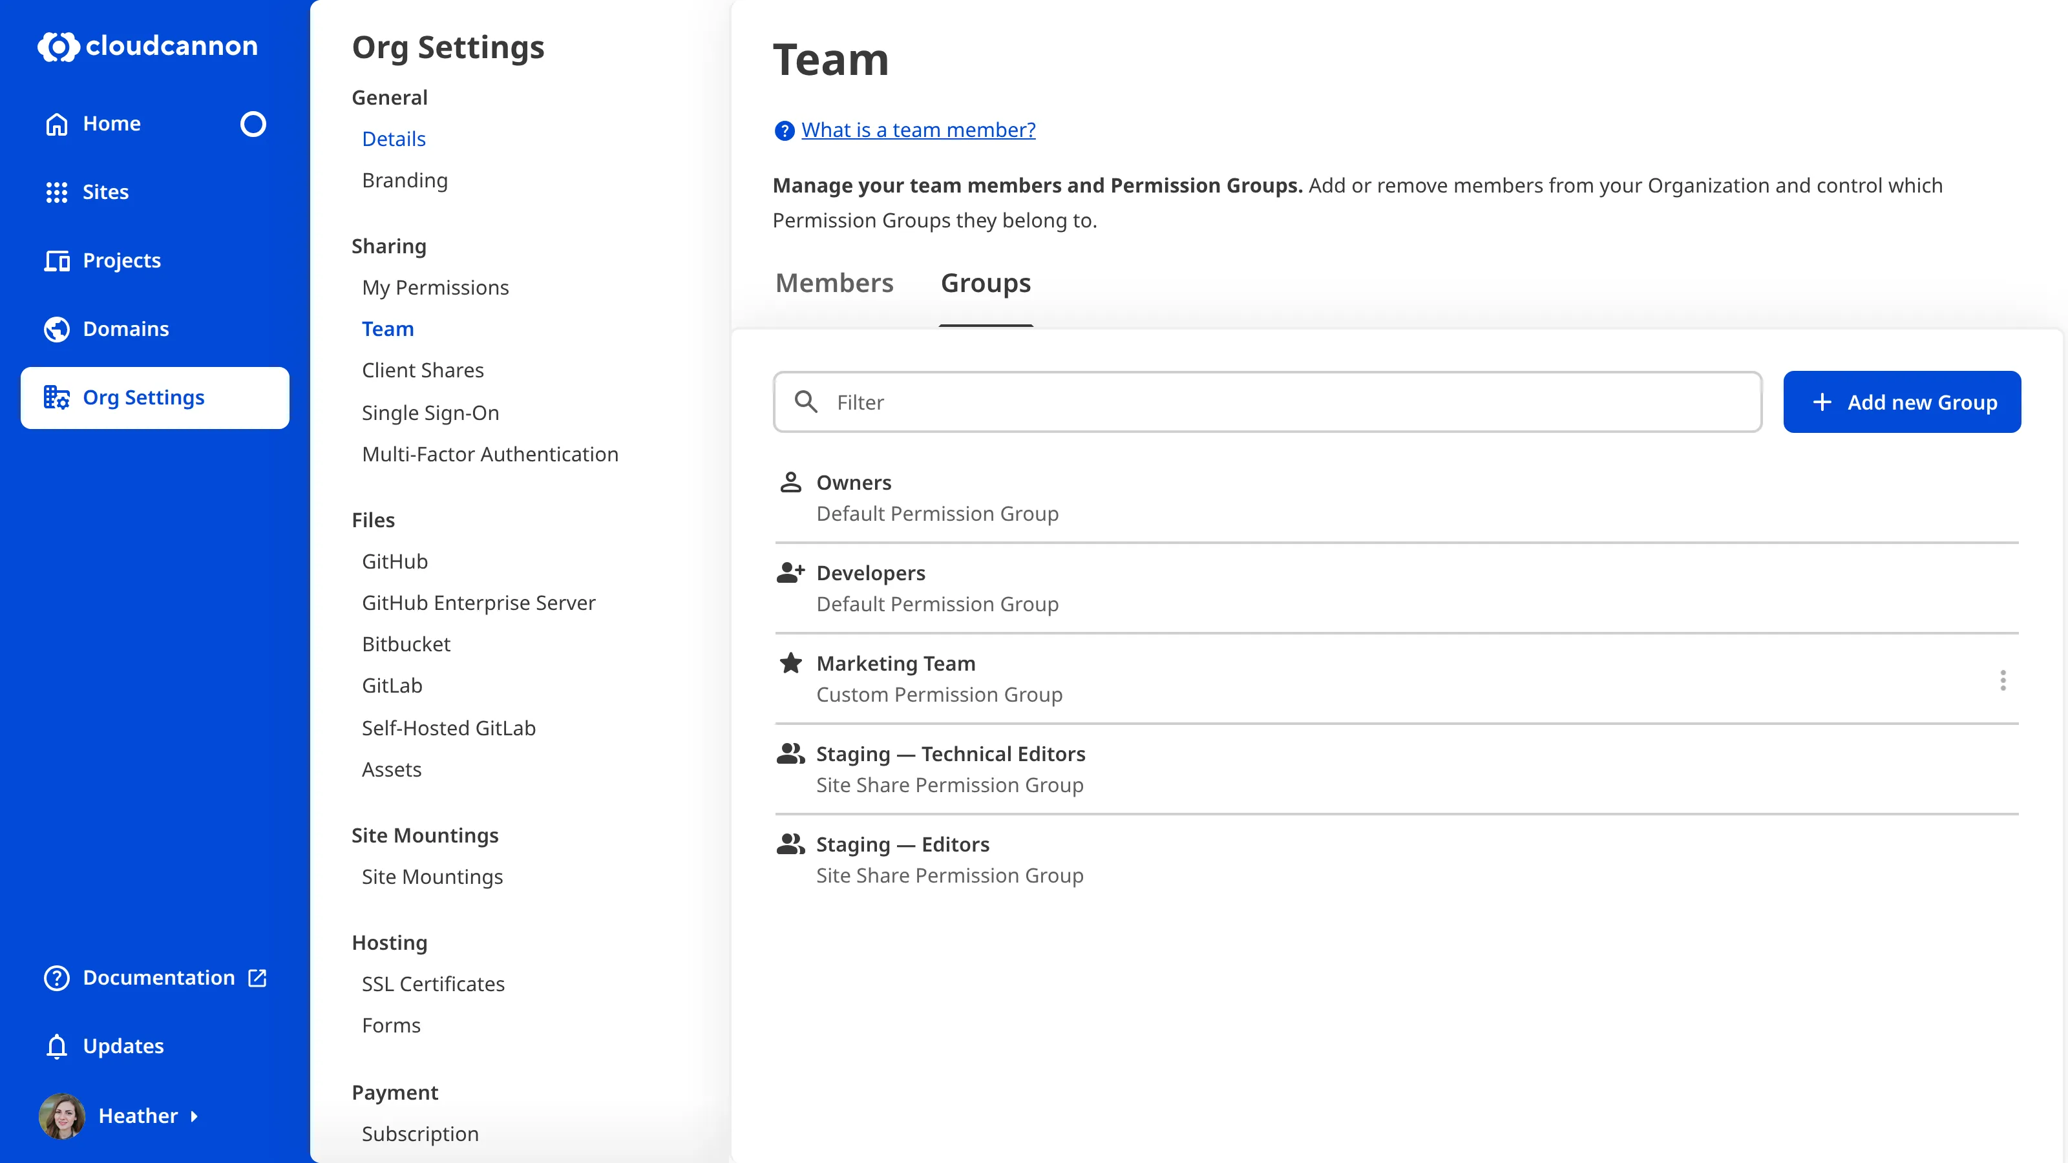Focus the Filter input field

coord(1267,401)
